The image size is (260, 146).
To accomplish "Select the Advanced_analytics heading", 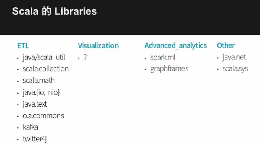I will 176,45.
